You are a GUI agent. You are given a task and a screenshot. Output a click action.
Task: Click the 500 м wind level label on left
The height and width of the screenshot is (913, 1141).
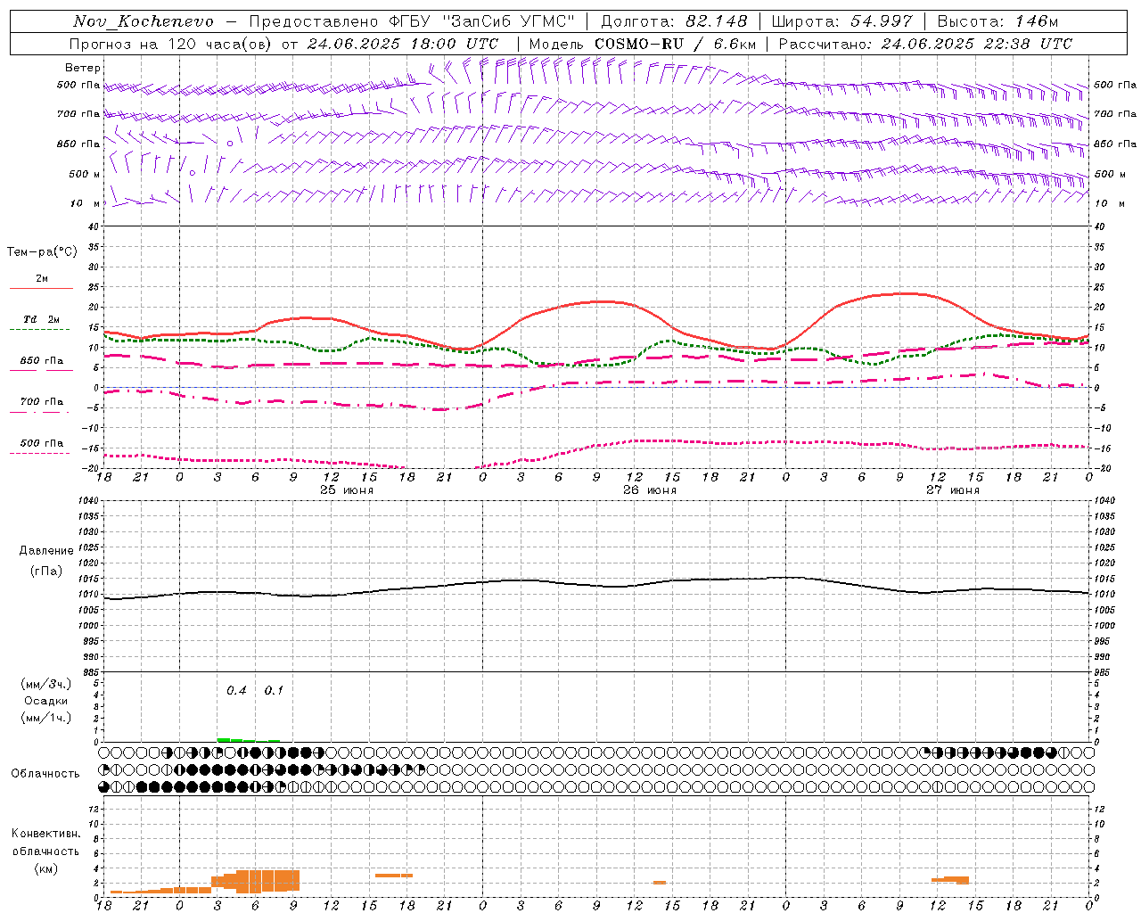tap(85, 174)
